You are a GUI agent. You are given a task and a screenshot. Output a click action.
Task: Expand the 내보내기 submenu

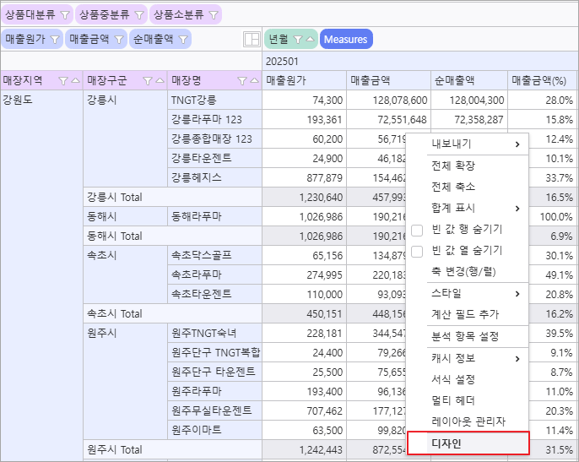point(517,144)
